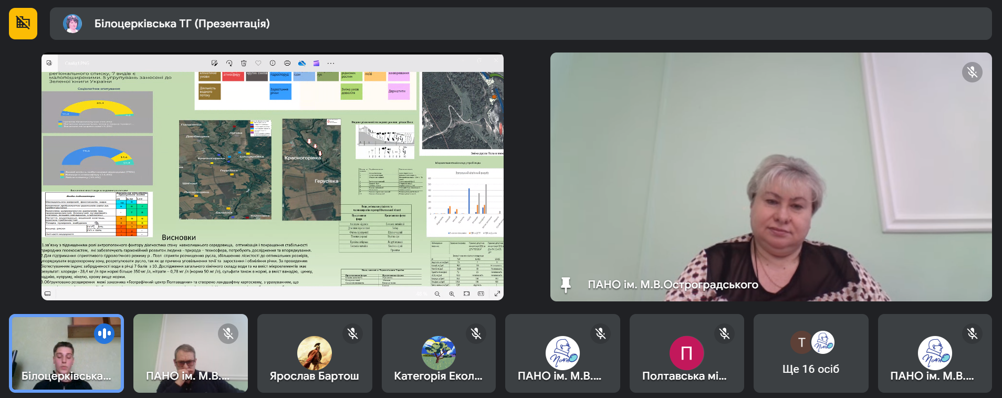Click Rotate icon in shared Photos toolbar
The width and height of the screenshot is (1002, 398).
[229, 63]
